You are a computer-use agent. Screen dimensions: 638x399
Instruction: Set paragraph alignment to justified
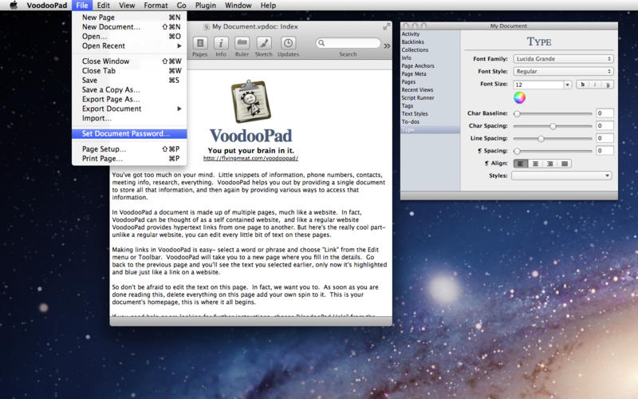[565, 164]
